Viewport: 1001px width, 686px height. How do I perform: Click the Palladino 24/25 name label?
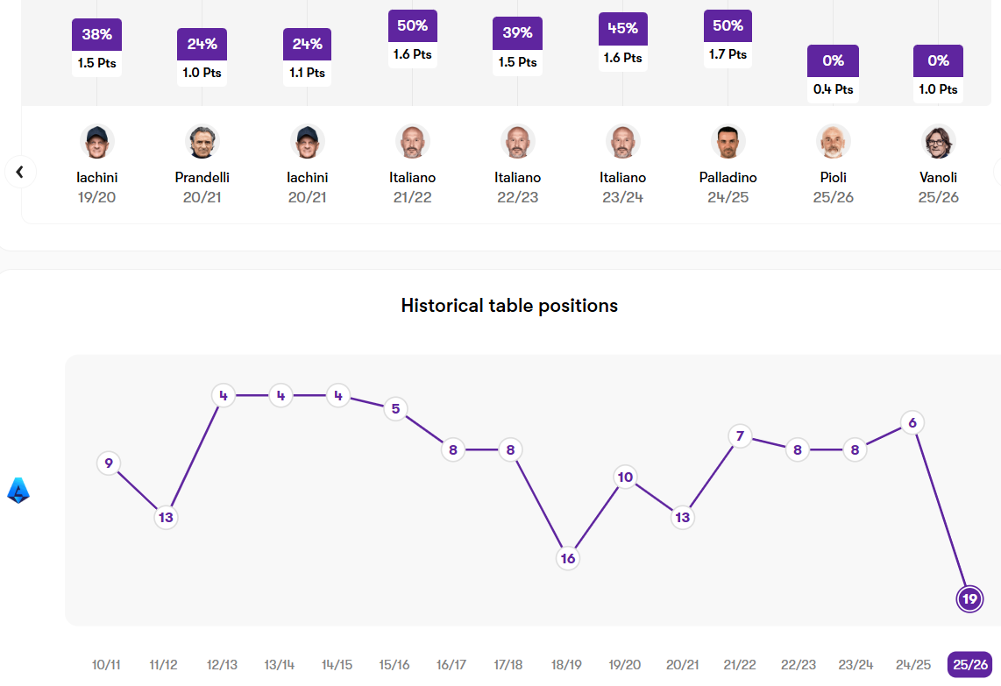pos(728,178)
